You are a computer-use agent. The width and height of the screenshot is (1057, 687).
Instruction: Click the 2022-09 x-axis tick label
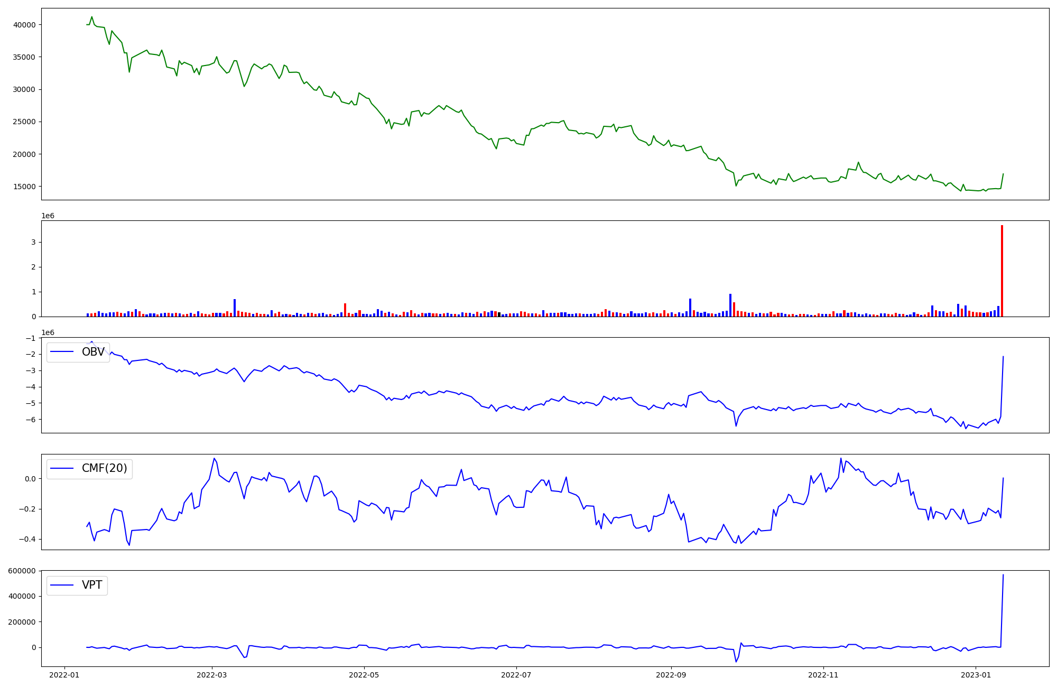click(x=671, y=675)
